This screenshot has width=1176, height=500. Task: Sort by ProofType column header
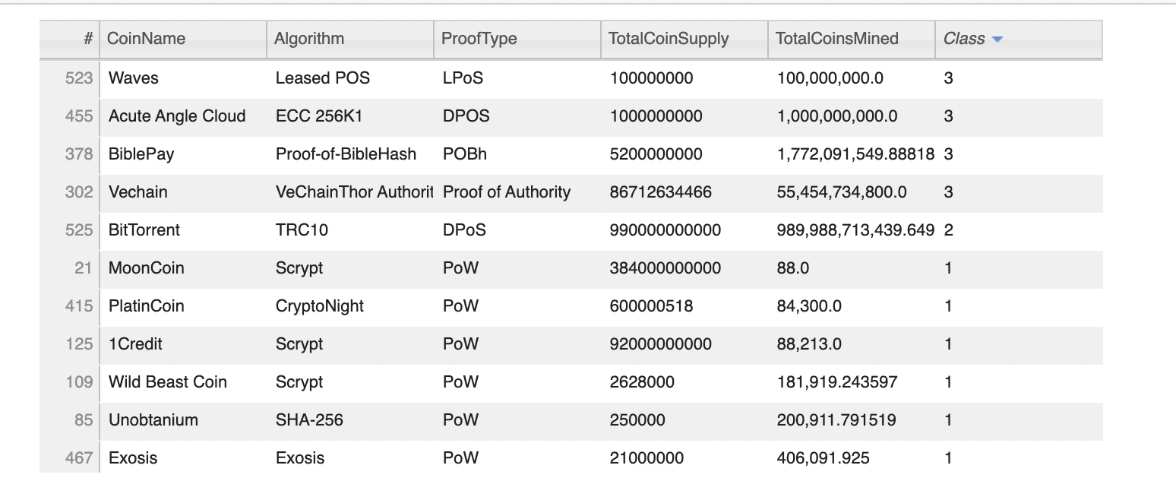tap(517, 39)
